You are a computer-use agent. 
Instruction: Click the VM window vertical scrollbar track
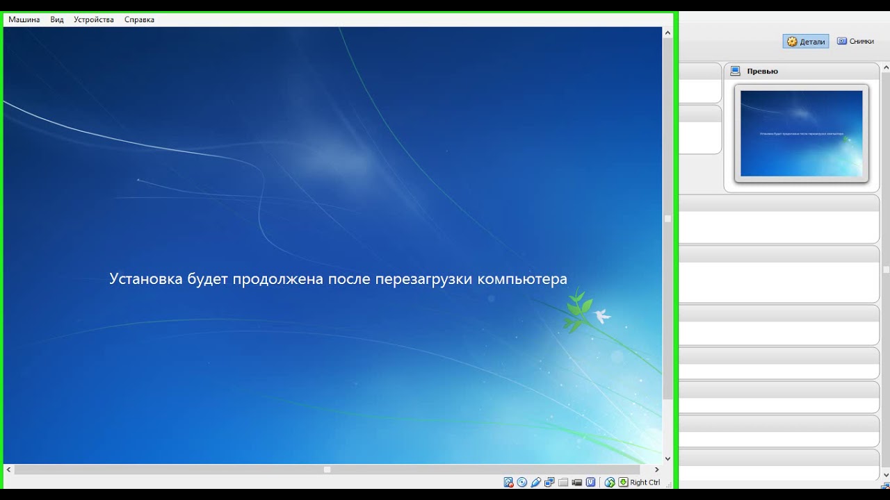[x=667, y=245]
